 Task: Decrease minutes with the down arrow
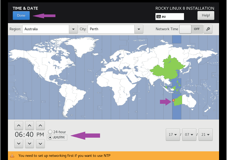(30, 143)
